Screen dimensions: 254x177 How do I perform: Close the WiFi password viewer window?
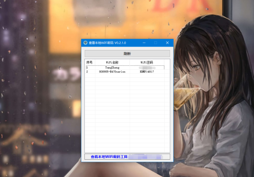pos(167,43)
